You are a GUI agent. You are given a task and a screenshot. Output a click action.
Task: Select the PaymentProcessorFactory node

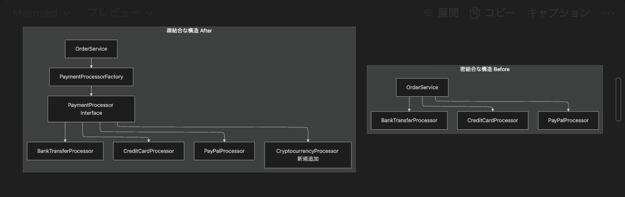tap(91, 77)
